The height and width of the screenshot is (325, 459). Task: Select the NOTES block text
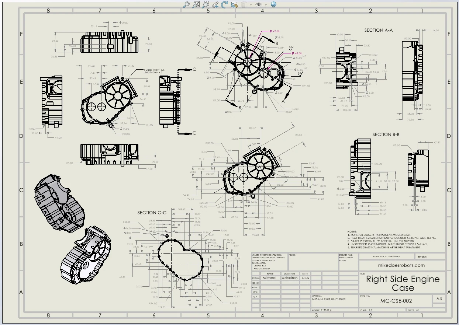coord(392,240)
